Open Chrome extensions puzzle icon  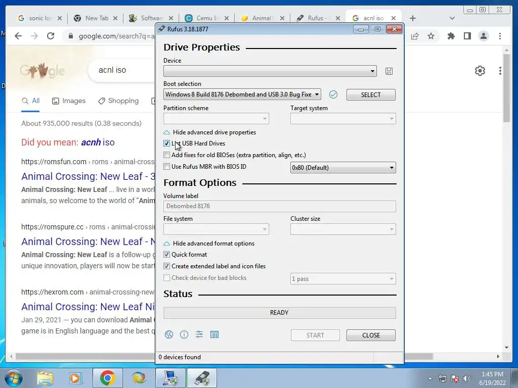451,36
